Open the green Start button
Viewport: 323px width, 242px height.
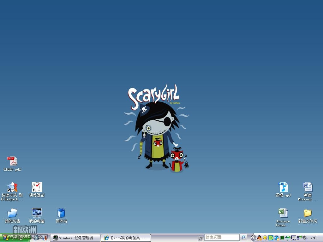(x=15, y=238)
